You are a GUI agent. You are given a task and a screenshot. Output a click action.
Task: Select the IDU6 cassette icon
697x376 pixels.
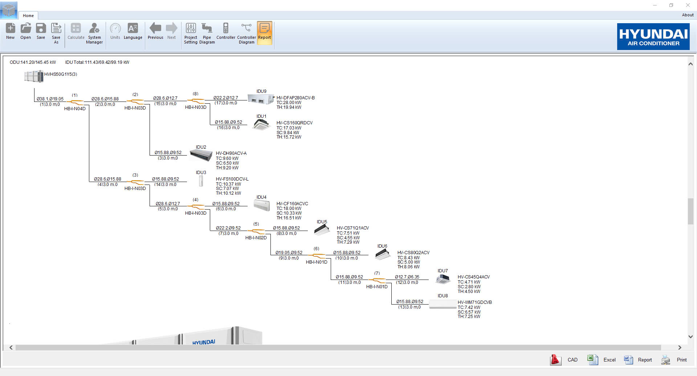(x=382, y=254)
